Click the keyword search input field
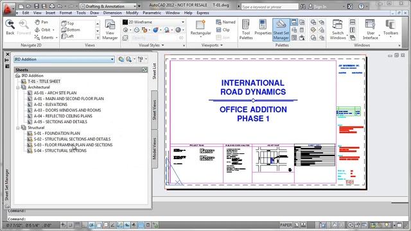The height and width of the screenshot is (231, 411). [270, 7]
